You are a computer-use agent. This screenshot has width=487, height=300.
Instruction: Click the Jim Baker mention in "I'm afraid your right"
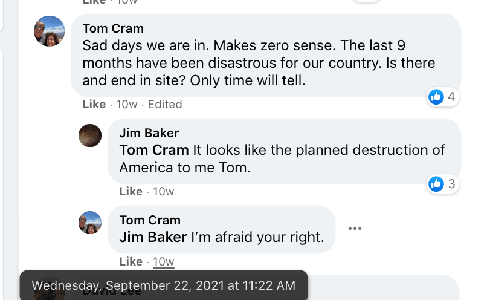point(153,237)
